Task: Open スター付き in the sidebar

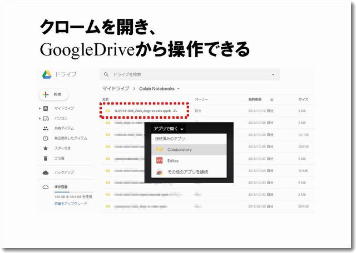Action: point(62,148)
